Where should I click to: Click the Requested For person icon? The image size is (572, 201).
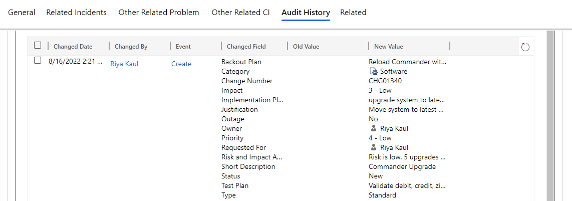(x=374, y=147)
